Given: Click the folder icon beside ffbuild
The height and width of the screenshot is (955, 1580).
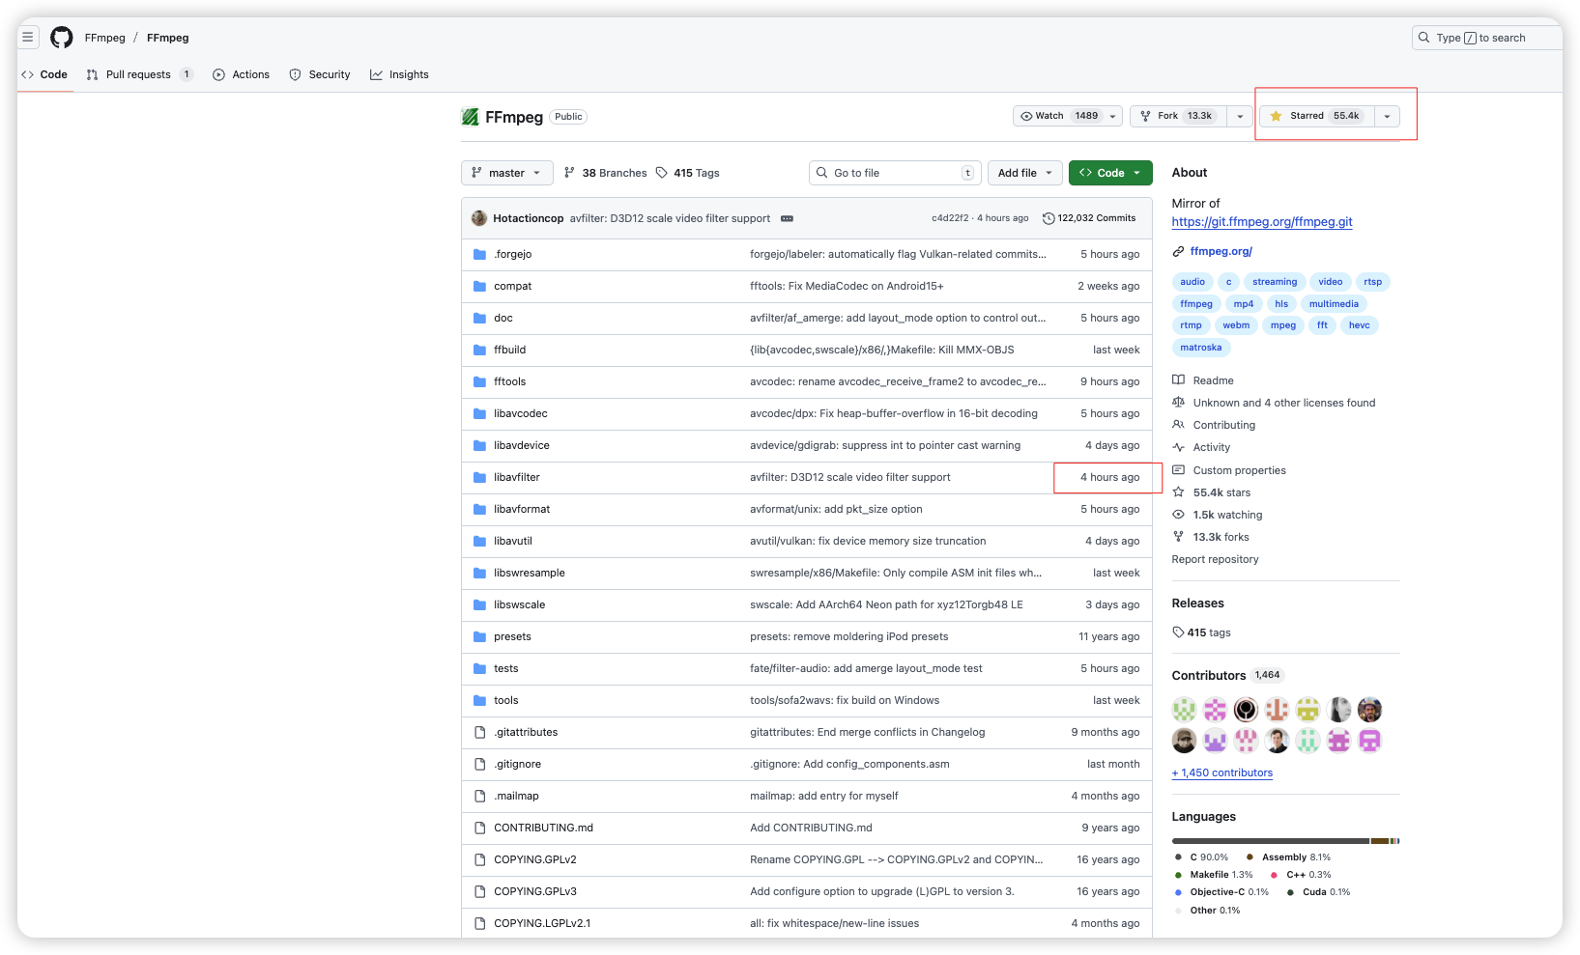Looking at the screenshot, I should [x=479, y=350].
